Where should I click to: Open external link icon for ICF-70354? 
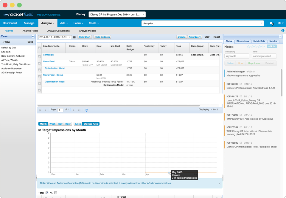(x=241, y=127)
